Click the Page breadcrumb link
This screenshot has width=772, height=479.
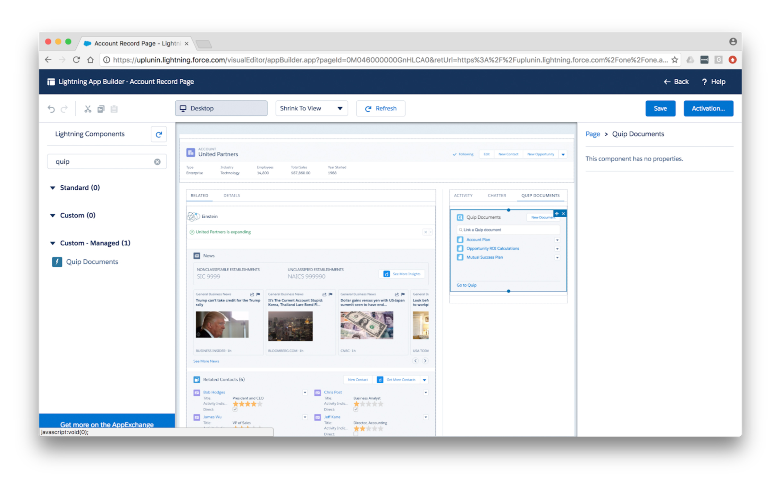592,134
